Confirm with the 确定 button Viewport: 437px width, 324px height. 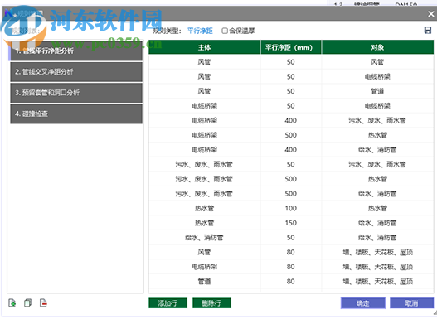pos(363,303)
